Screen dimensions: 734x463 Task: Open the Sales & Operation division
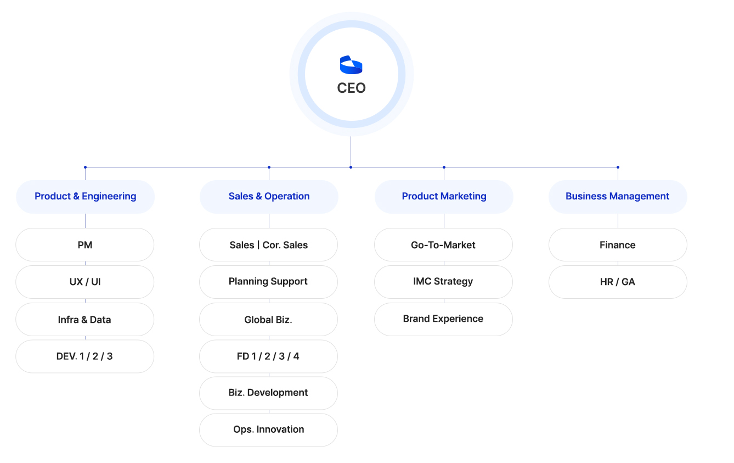tap(269, 197)
